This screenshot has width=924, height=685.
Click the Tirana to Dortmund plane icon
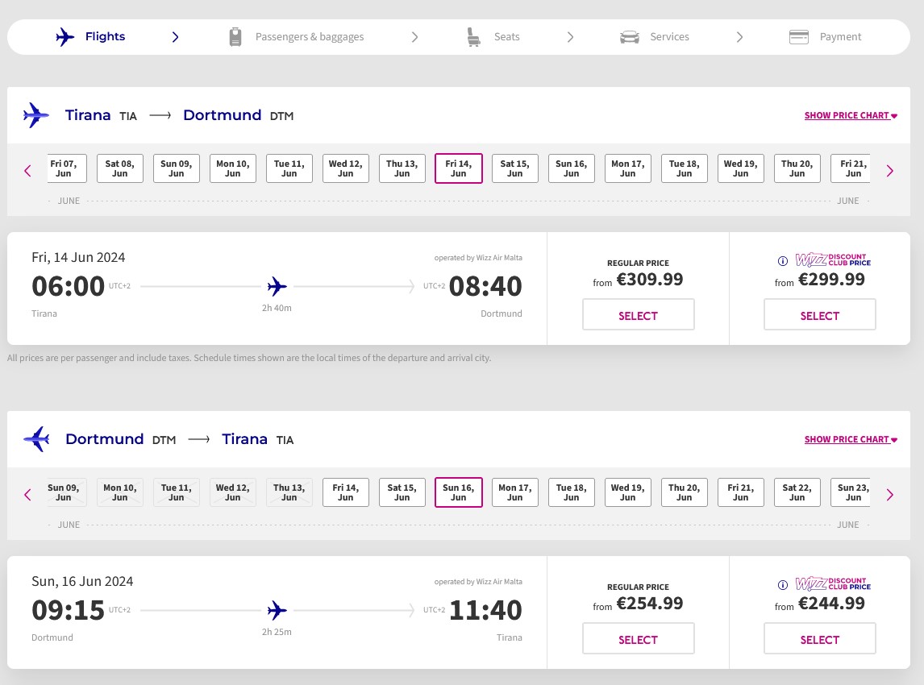[36, 115]
